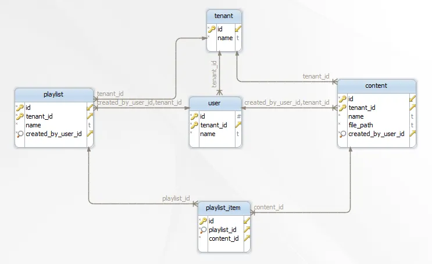Click the tenant_id relation label beside playlist header
Viewport: 432px width, 264px height.
[110, 94]
